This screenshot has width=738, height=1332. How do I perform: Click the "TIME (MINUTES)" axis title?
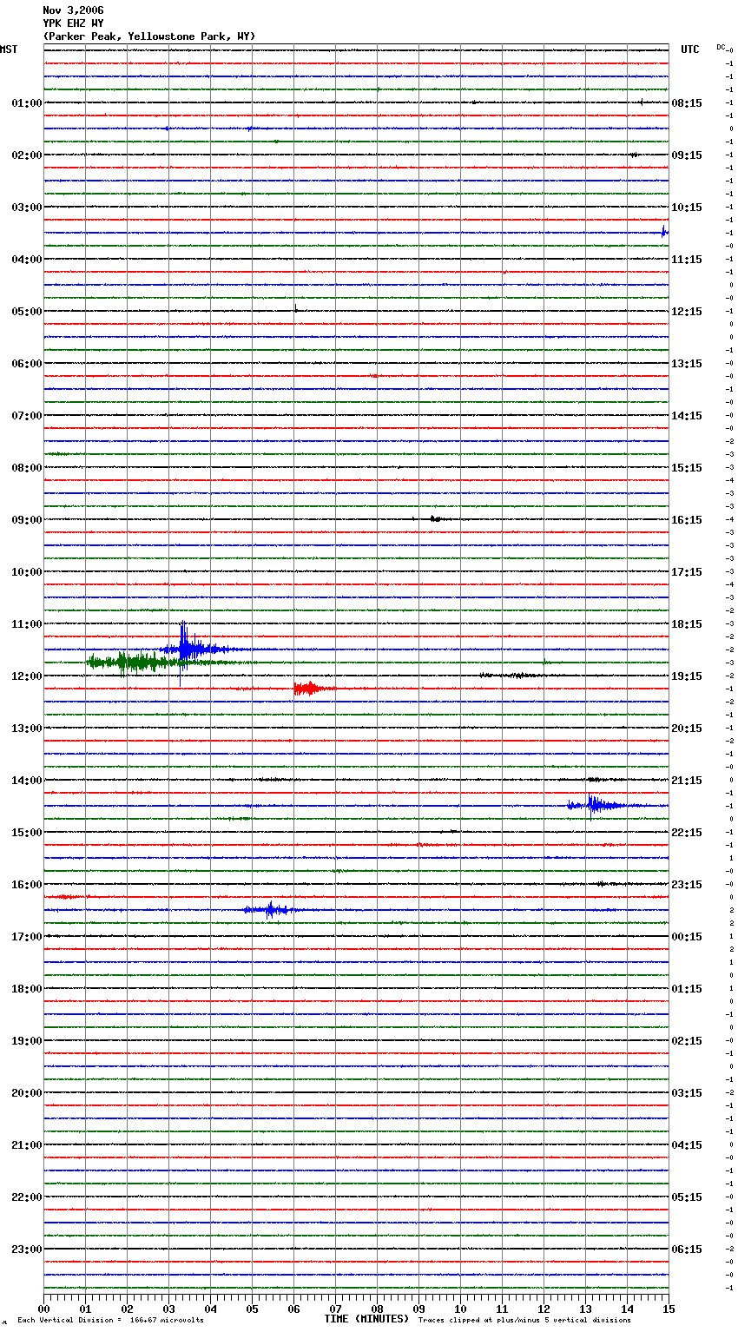pos(366,1319)
